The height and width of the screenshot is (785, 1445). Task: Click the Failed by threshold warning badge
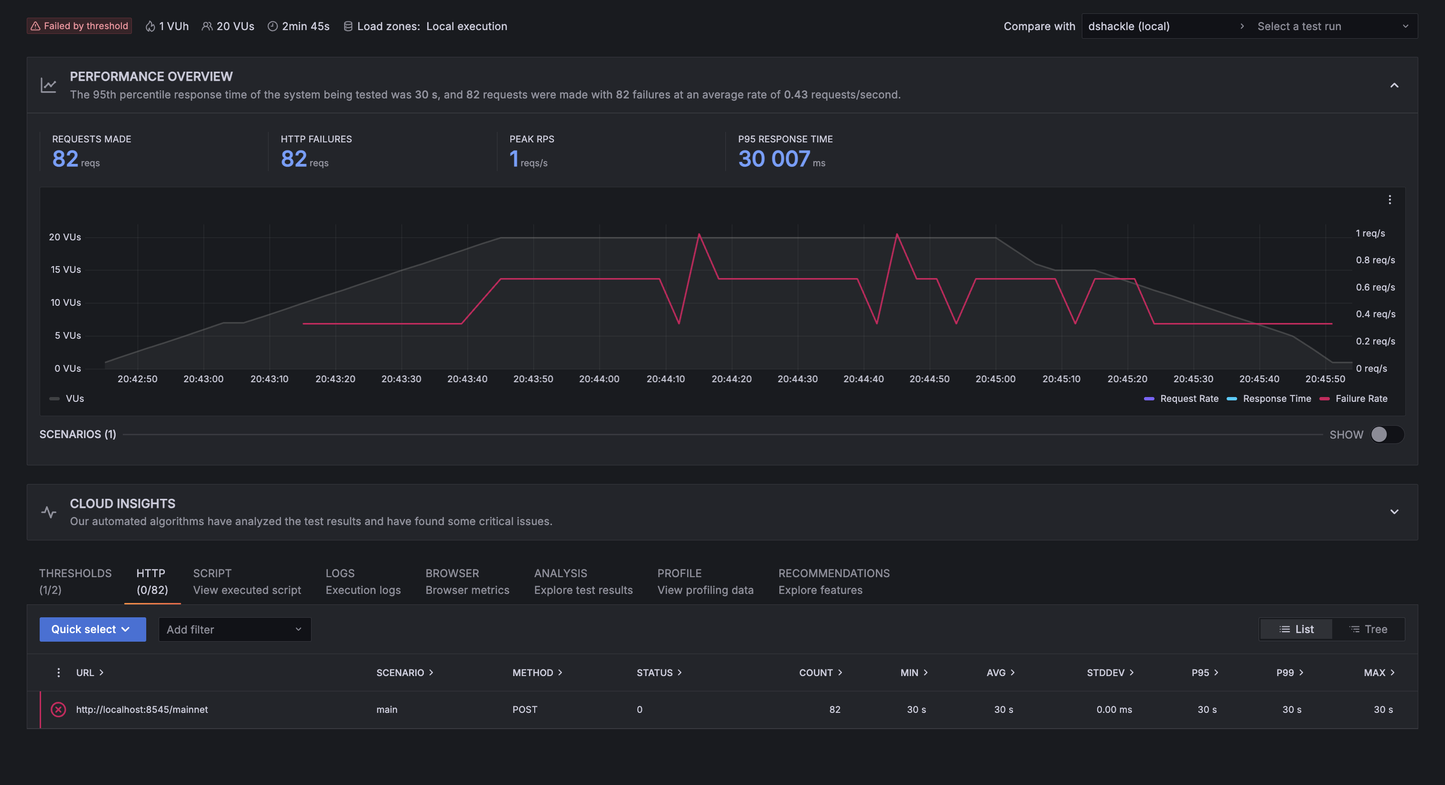pos(79,26)
